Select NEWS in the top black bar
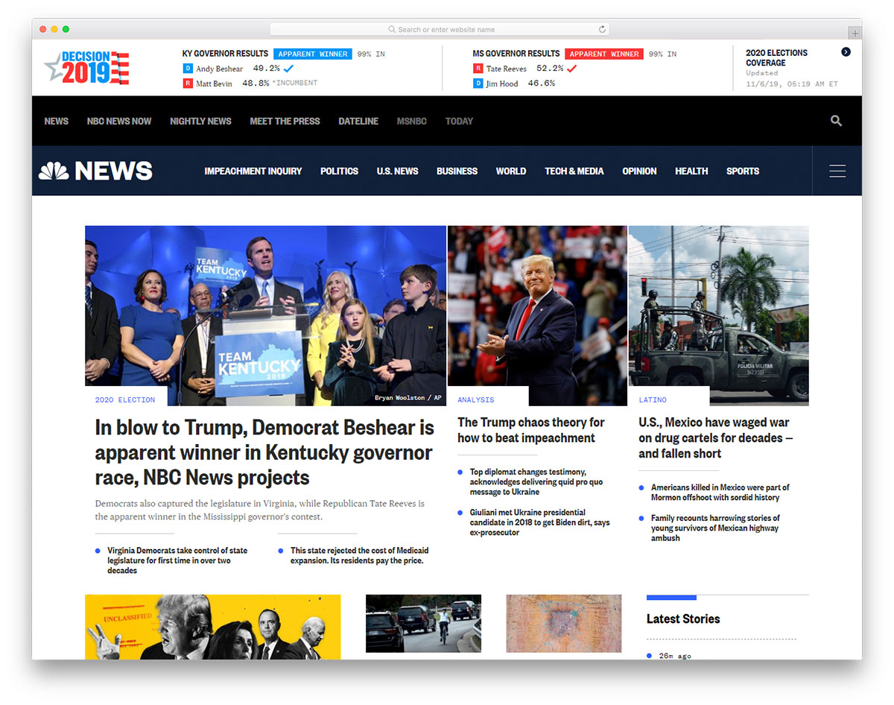Image resolution: width=894 pixels, height=705 pixels. pyautogui.click(x=57, y=121)
